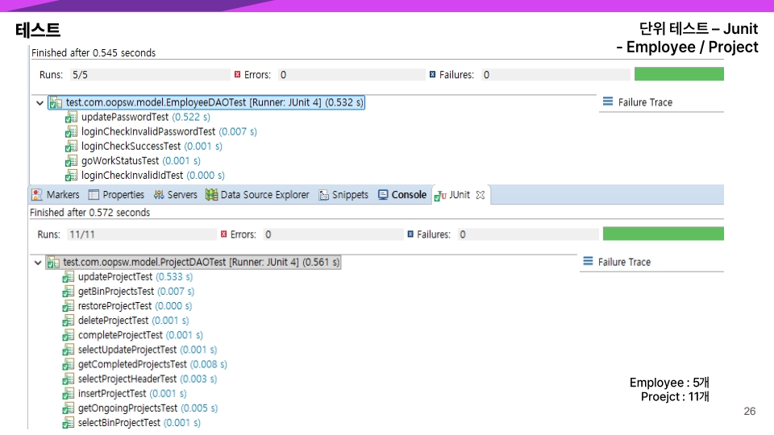The image size is (774, 435).
Task: Click the upper Failure Trace label
Action: coord(645,102)
